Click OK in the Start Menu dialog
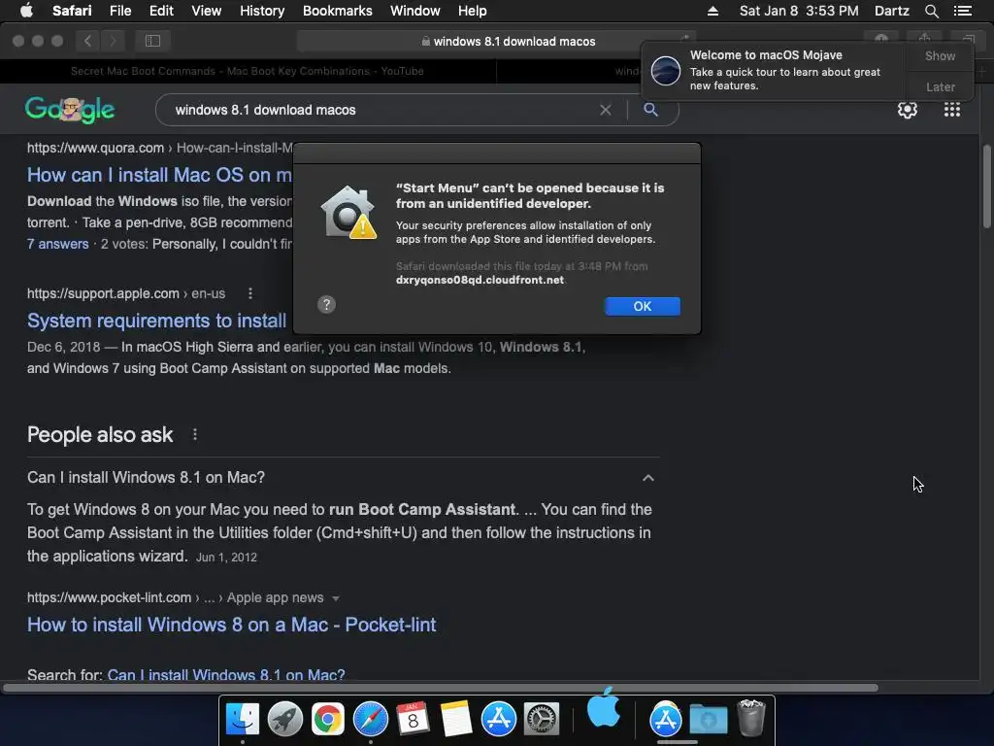Viewport: 994px width, 746px height. click(643, 306)
